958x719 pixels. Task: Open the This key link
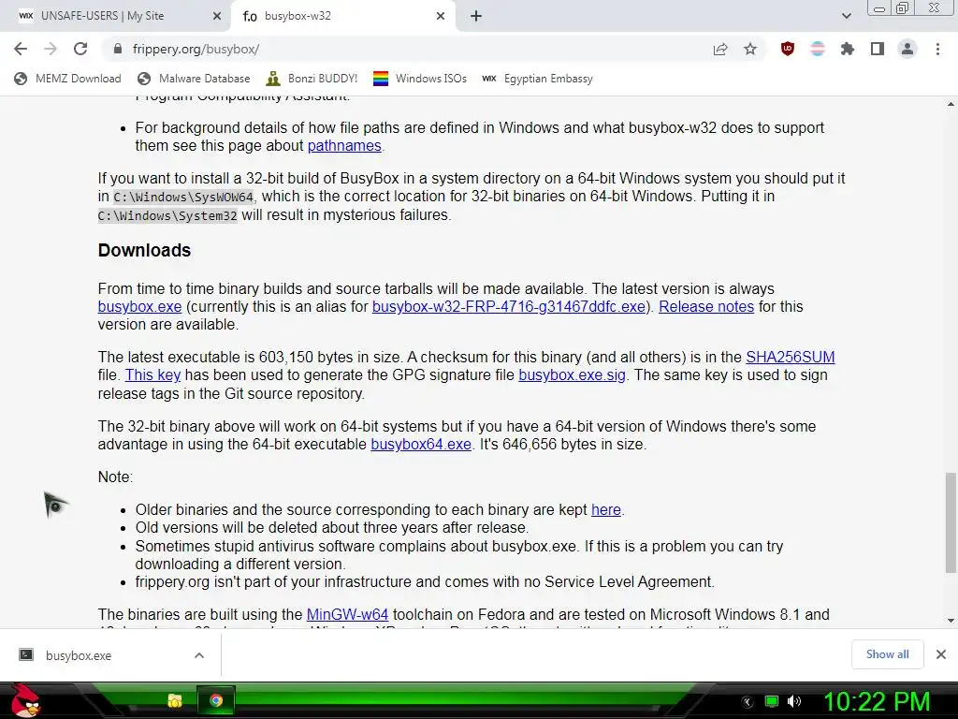(x=152, y=374)
